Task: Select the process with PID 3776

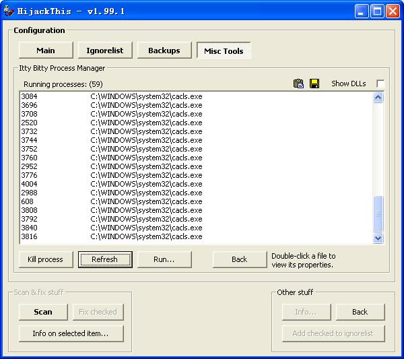Action: tap(196, 175)
